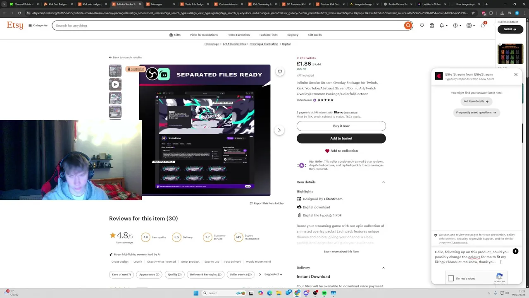Click Klarna Learn more link
The image size is (529, 298).
pos(350,113)
